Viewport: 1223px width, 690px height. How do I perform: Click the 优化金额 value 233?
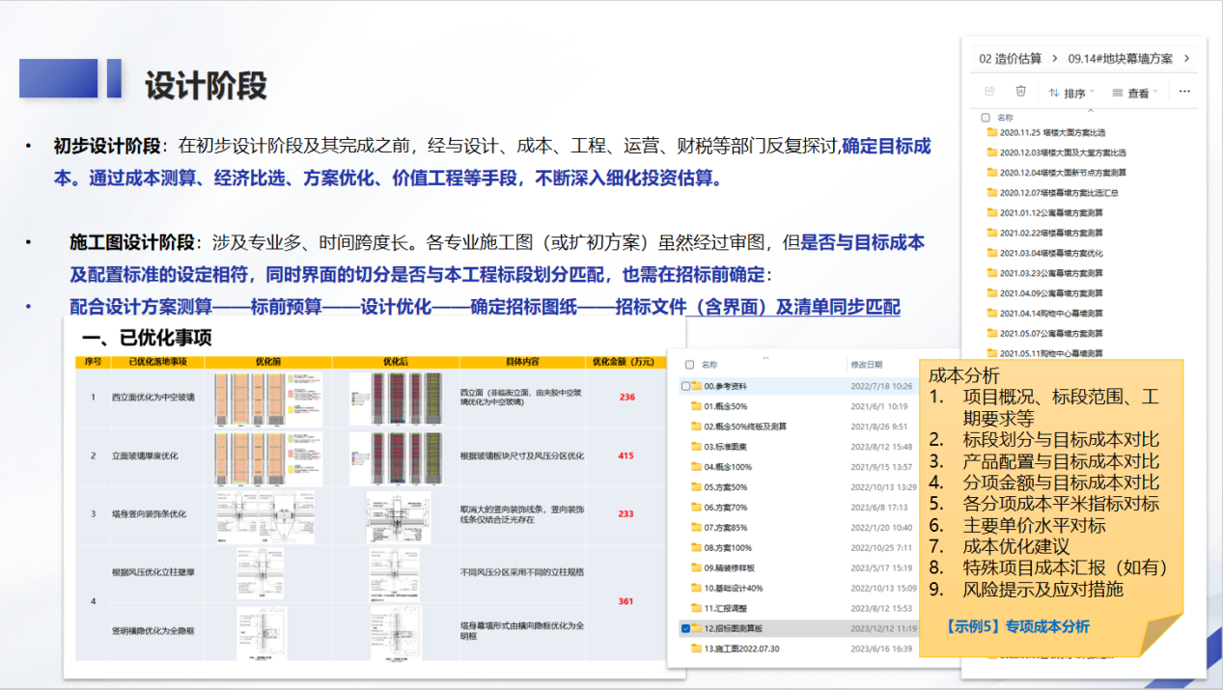[626, 514]
